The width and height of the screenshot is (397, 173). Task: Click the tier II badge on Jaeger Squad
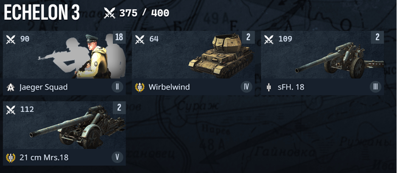point(117,87)
